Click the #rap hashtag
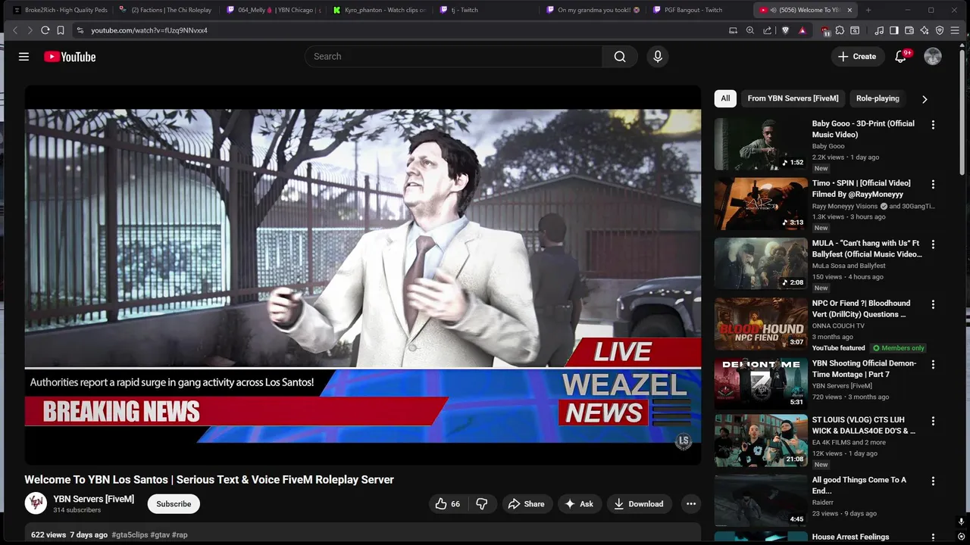The width and height of the screenshot is (970, 545). 180,534
